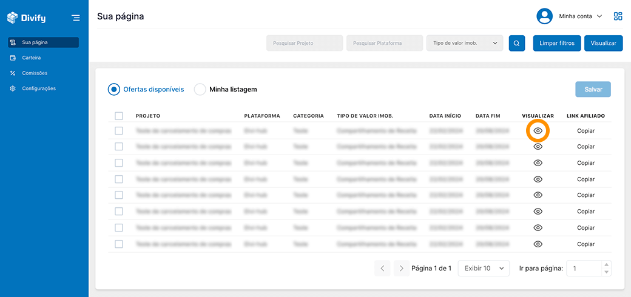Screen dimensions: 631x297
Task: Click Copiar in the last row
Action: 585,244
